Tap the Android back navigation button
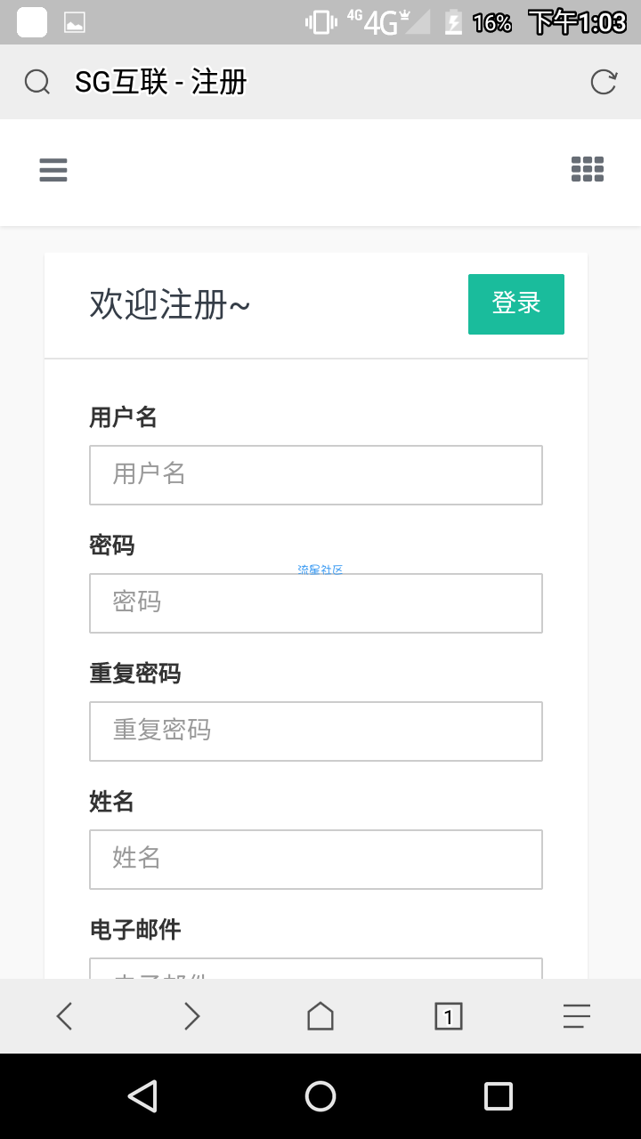641x1139 pixels. click(x=142, y=1096)
